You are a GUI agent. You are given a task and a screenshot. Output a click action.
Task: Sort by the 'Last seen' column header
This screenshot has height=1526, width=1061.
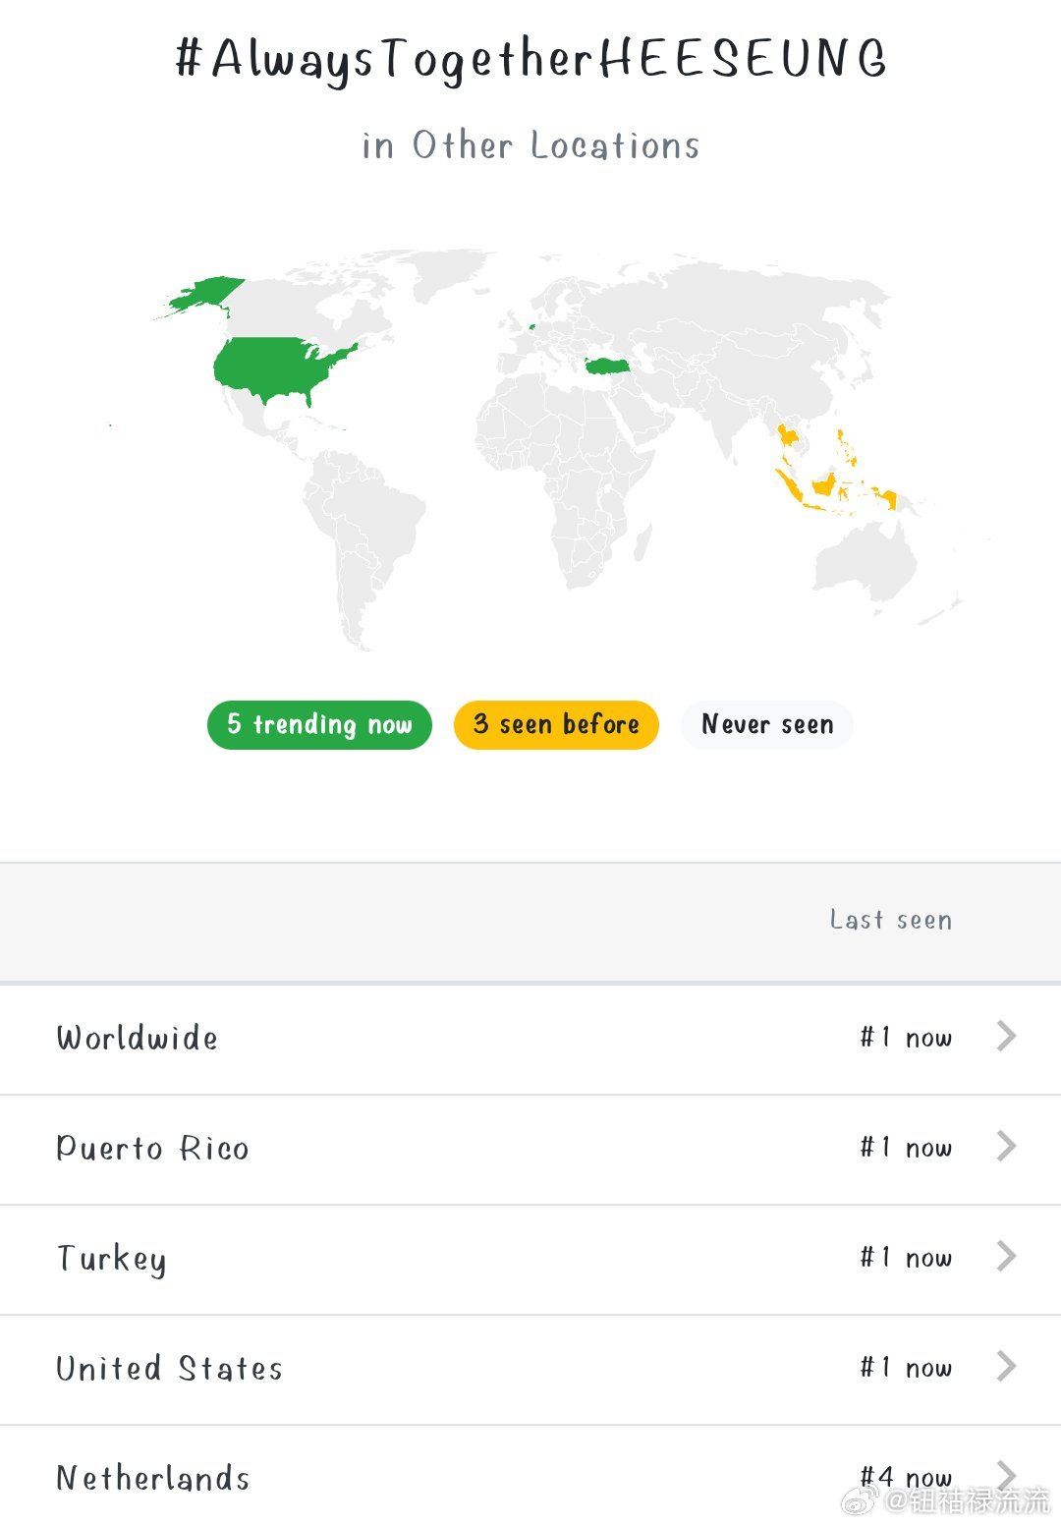tap(890, 920)
